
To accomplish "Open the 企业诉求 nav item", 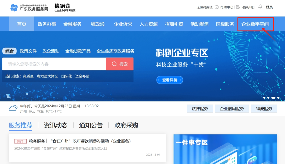I will click(123, 24).
